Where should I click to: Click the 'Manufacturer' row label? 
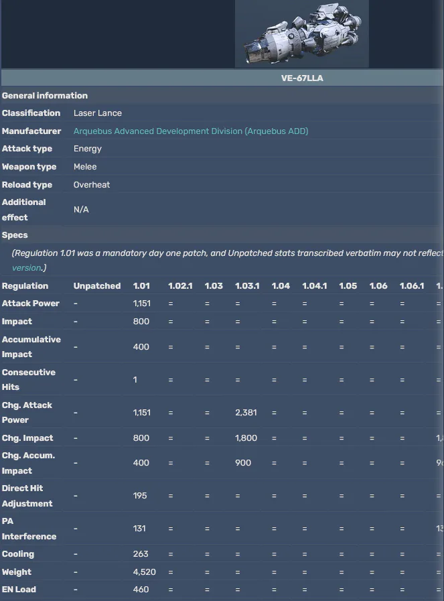point(31,131)
